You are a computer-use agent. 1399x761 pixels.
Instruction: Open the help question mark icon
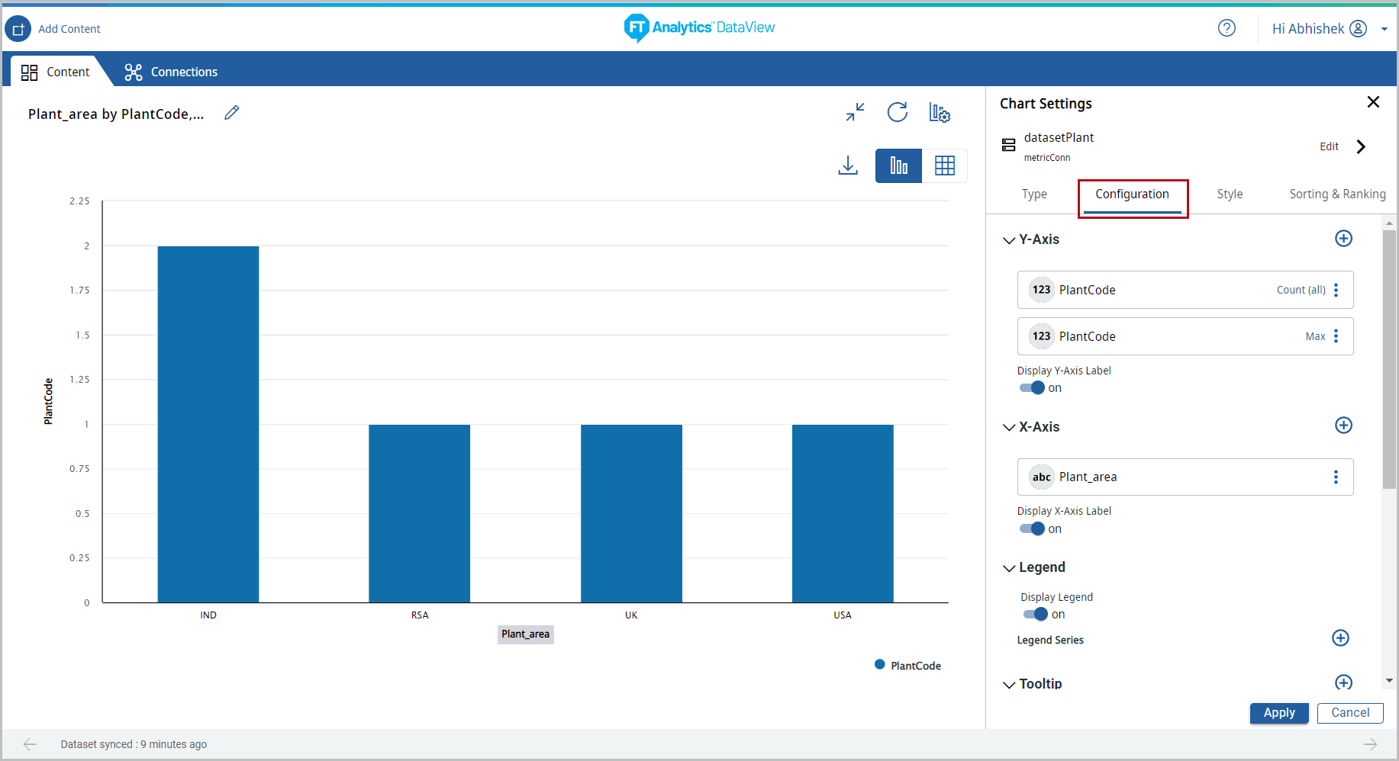[x=1227, y=28]
